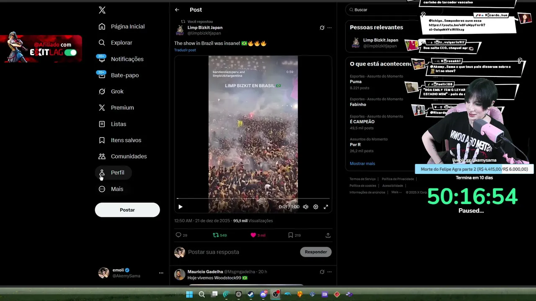
Task: Open Comunidades menu item
Action: tap(123, 156)
